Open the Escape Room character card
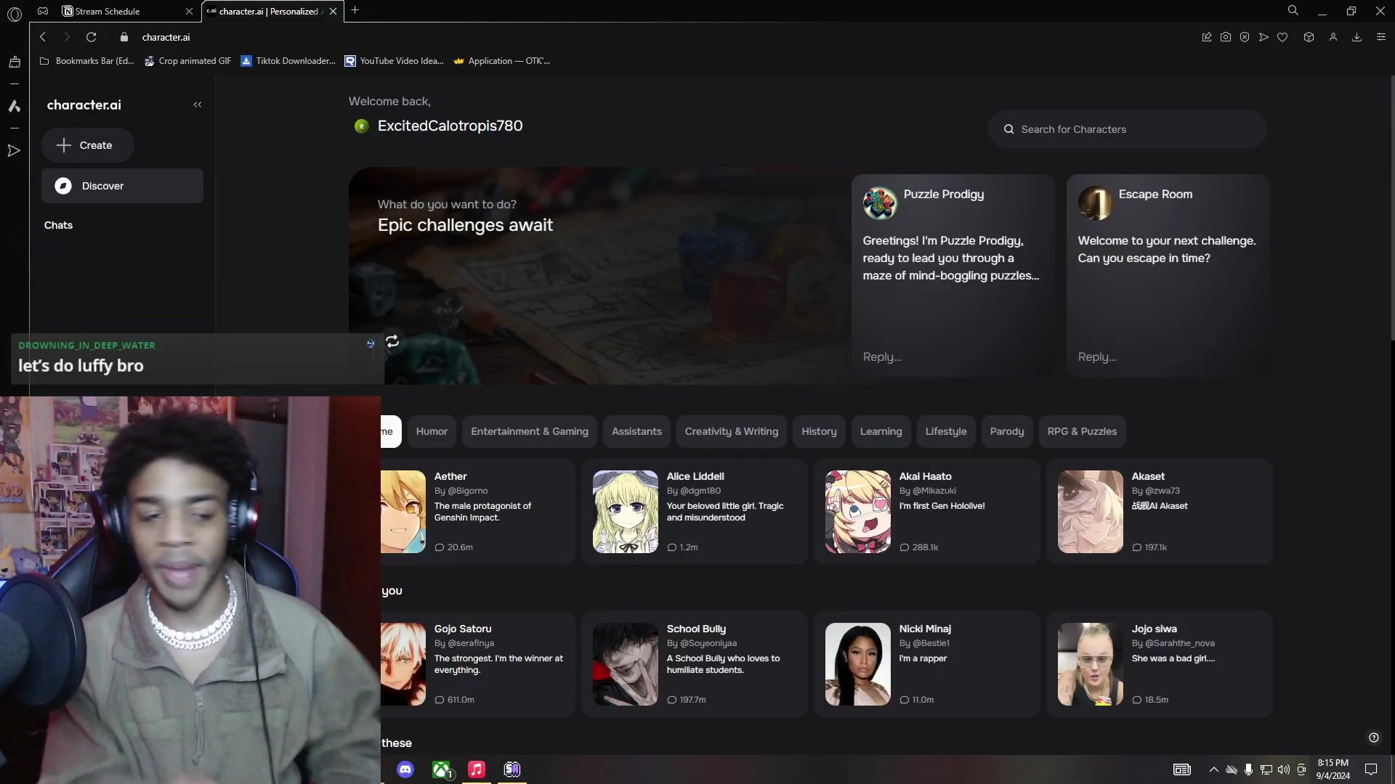Screen dimensions: 1395x784 [x=1168, y=276]
